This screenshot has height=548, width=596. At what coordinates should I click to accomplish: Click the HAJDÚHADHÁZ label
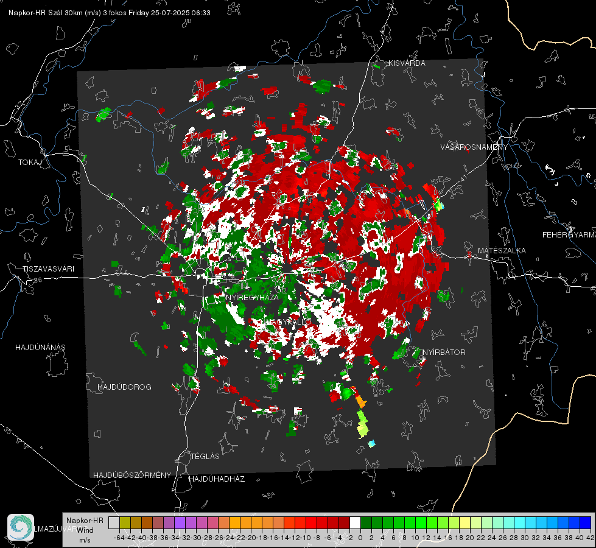pyautogui.click(x=217, y=479)
